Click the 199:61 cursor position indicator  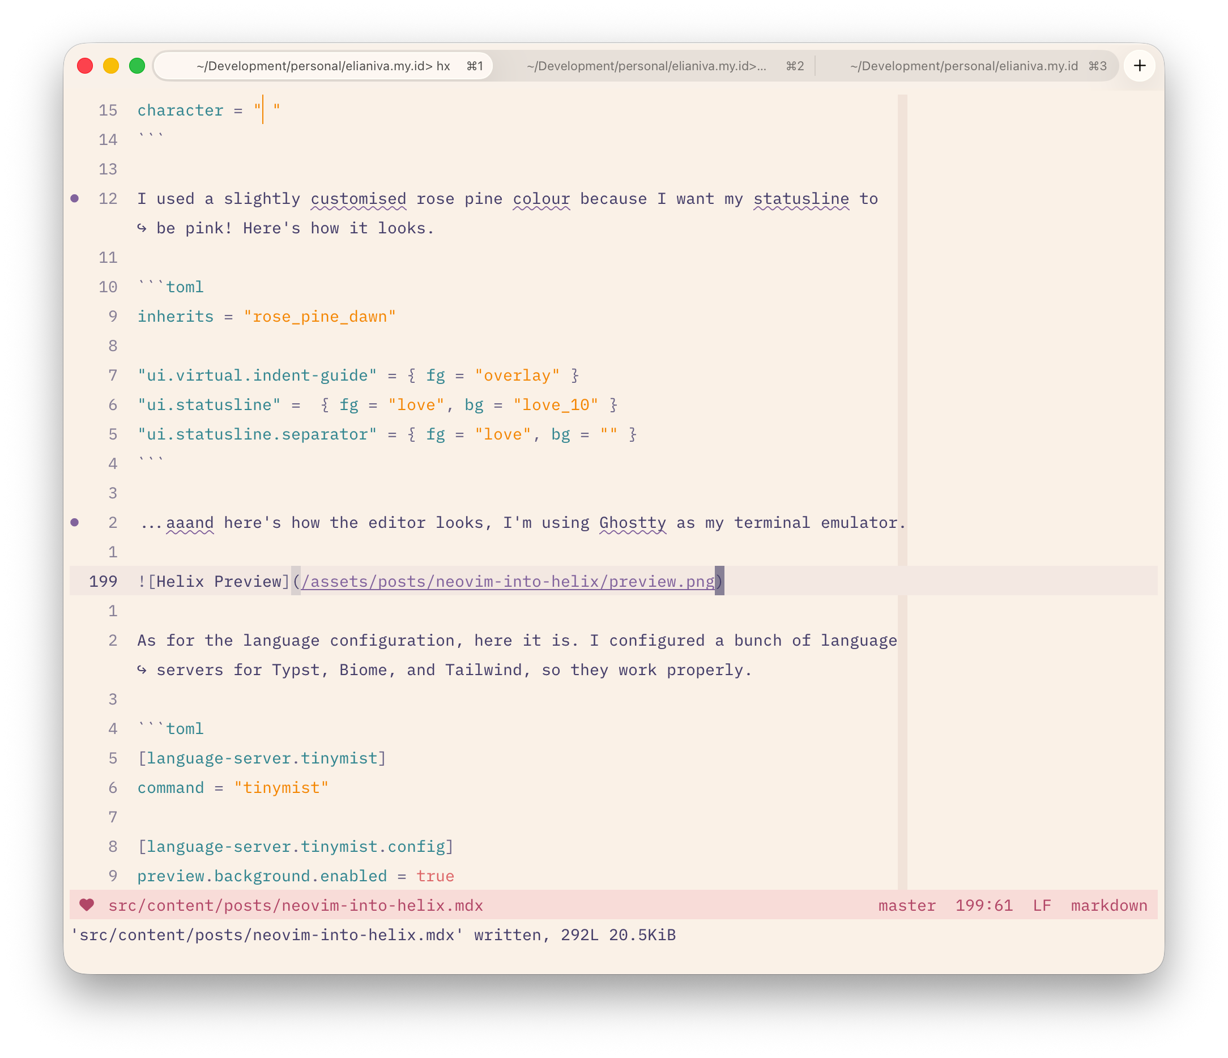[x=984, y=906]
